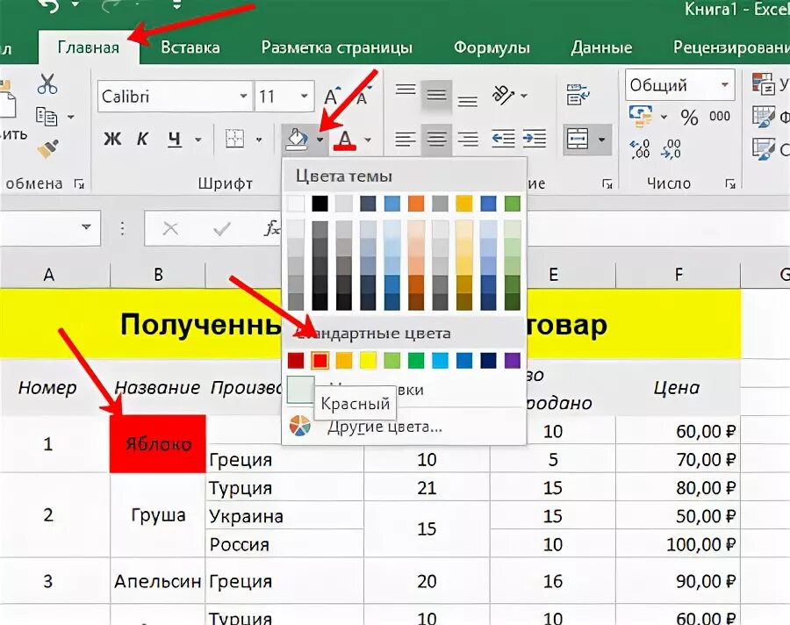Switch to the Формулы ribbon tab
Image resolution: width=790 pixels, height=625 pixels.
coord(491,47)
